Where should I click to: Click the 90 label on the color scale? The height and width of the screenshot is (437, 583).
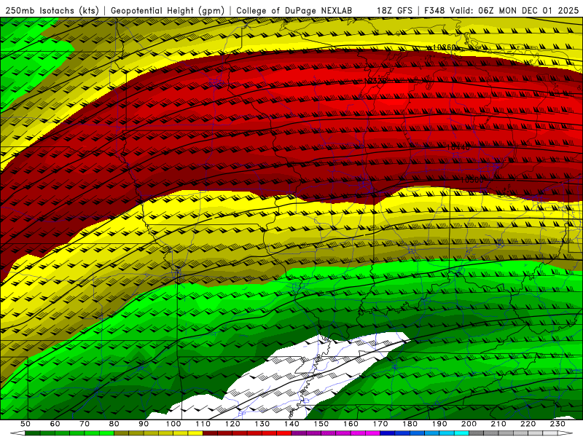coord(144,424)
